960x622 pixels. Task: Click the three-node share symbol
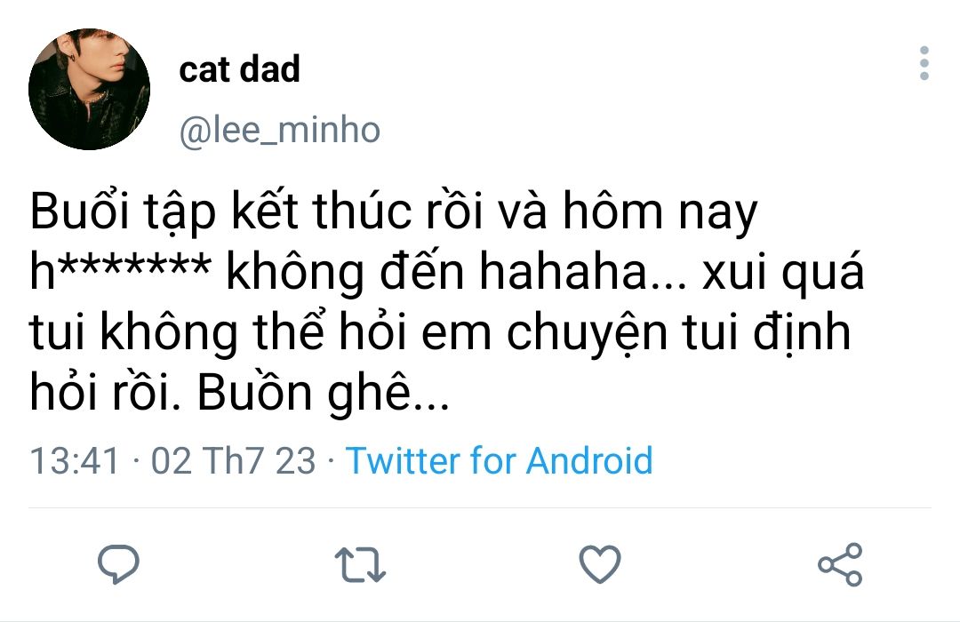click(x=839, y=564)
